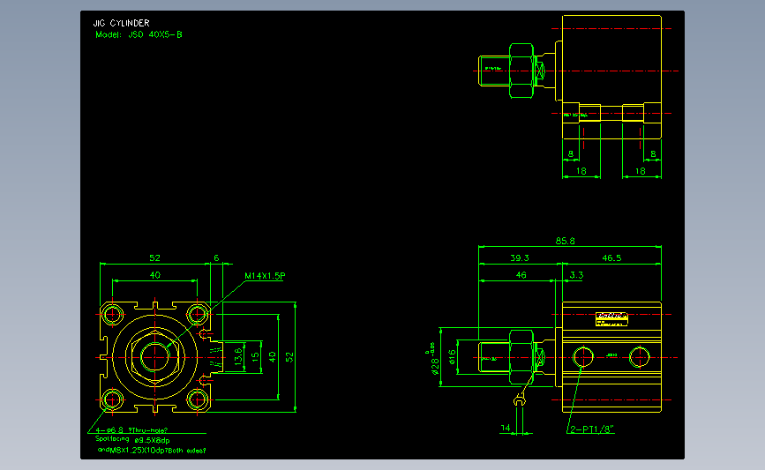Click the 2-PT1/8" port callout

(x=592, y=429)
